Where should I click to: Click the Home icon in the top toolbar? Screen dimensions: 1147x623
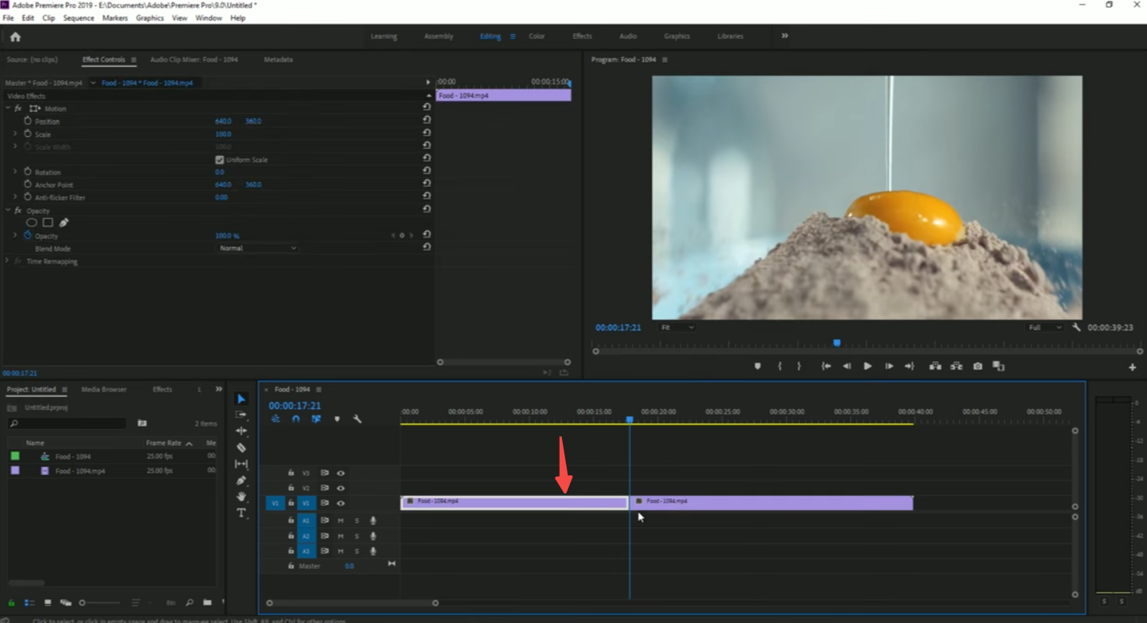[15, 36]
